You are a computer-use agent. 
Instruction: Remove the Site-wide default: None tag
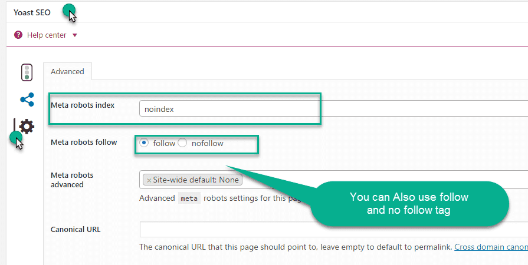click(149, 180)
